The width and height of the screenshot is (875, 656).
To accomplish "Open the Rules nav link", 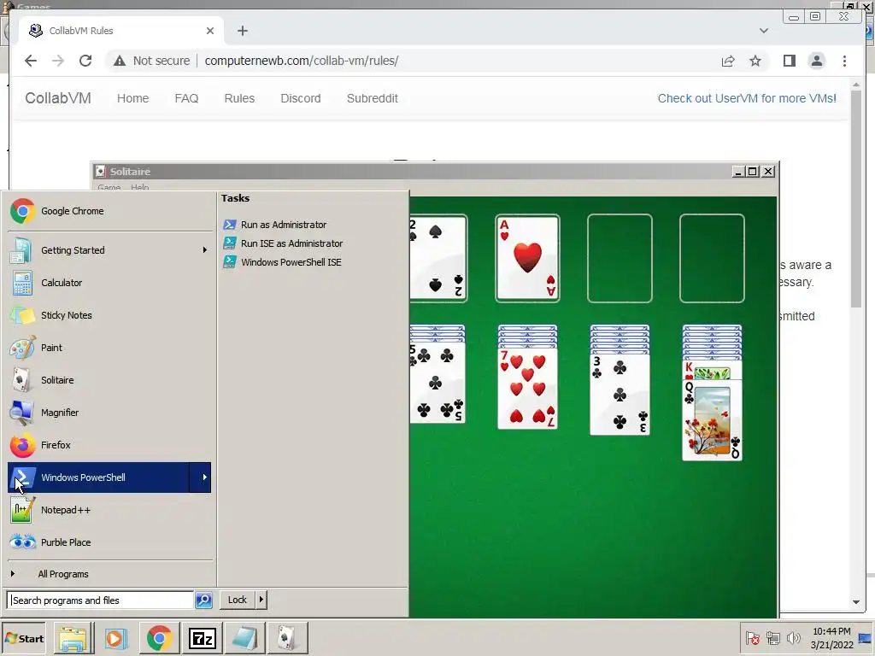I will pyautogui.click(x=239, y=98).
